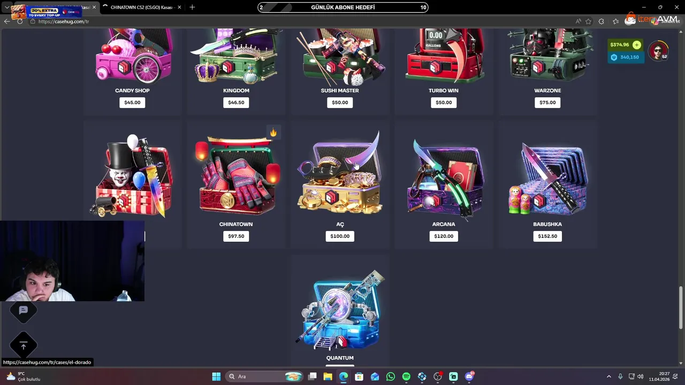Click the $152.50 Babushka price button
Screen dimensions: 685x385
click(547, 236)
